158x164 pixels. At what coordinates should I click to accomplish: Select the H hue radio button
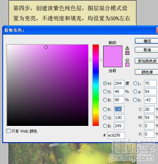tap(105, 83)
